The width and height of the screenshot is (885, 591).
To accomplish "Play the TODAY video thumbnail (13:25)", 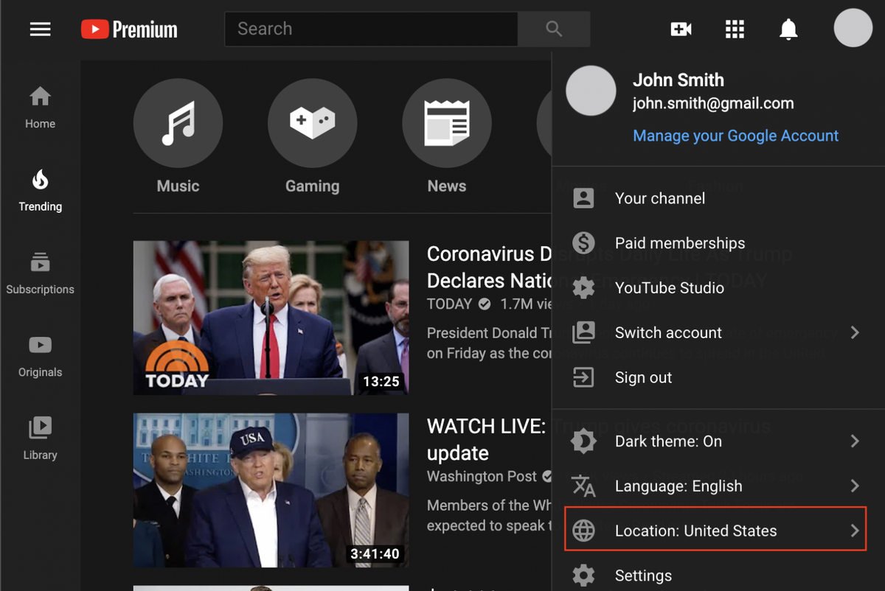I will (x=271, y=318).
